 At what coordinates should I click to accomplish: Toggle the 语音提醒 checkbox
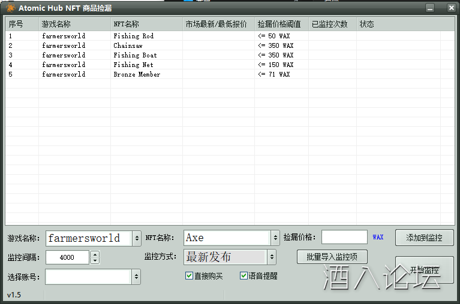click(243, 276)
